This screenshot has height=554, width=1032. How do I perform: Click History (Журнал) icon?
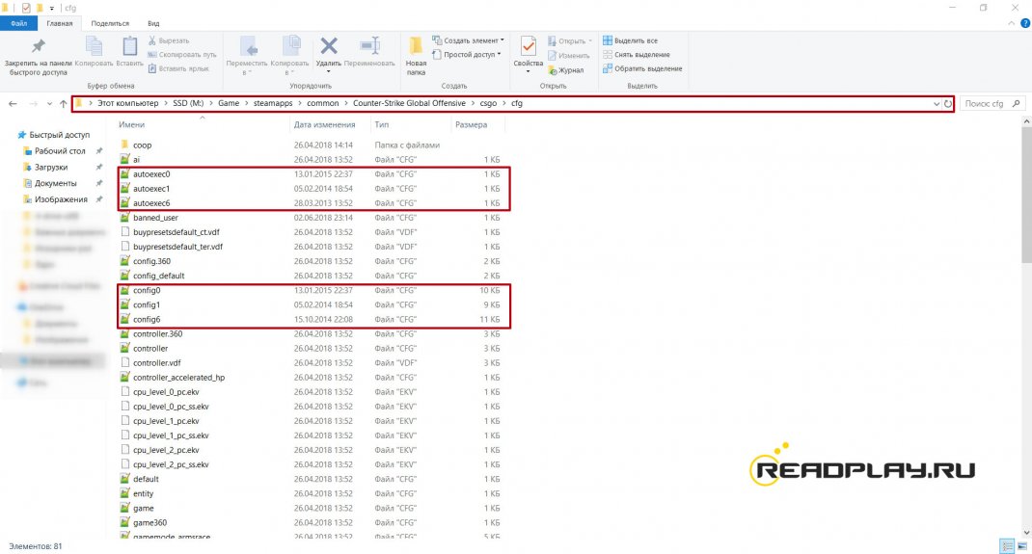[553, 69]
